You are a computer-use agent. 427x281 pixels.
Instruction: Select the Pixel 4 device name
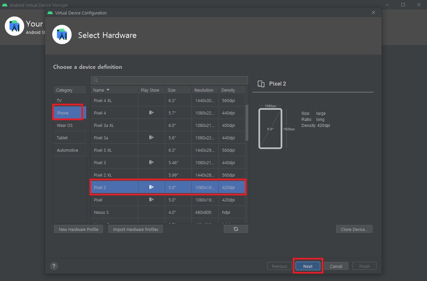[100, 113]
